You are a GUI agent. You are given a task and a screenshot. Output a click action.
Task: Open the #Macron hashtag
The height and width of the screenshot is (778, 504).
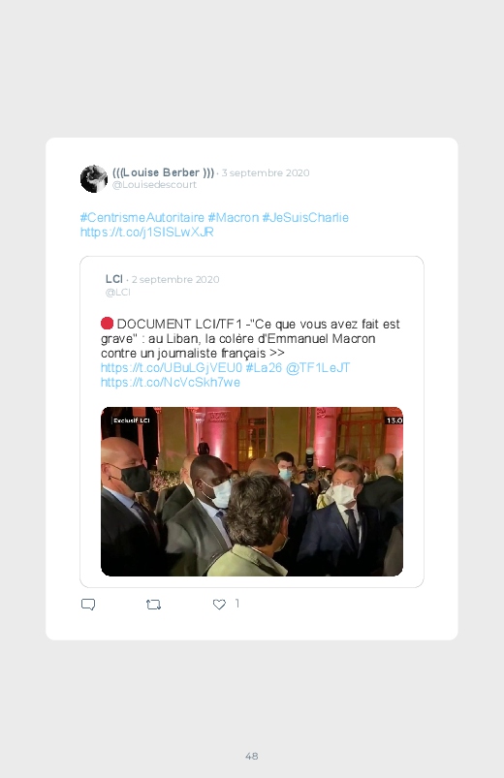coord(234,217)
